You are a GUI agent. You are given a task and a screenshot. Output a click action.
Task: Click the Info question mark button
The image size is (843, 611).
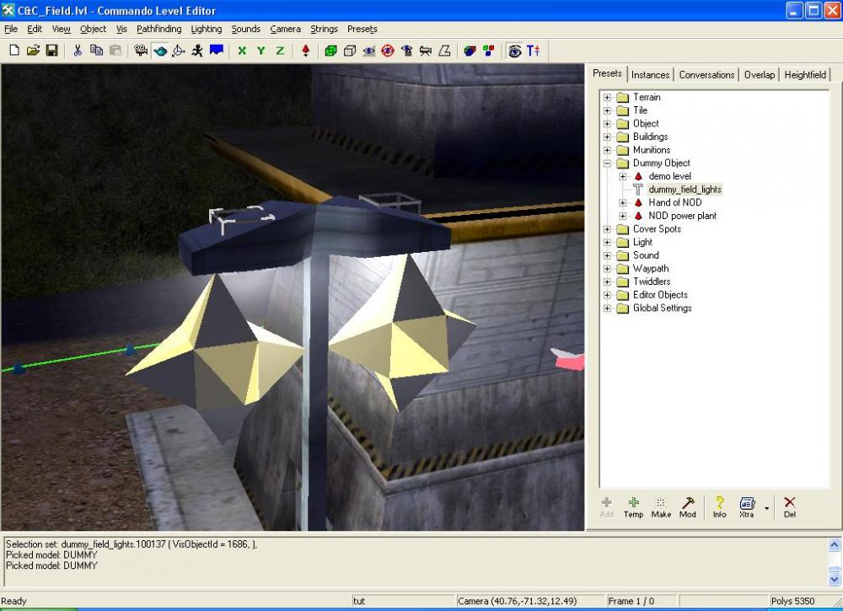pyautogui.click(x=719, y=506)
